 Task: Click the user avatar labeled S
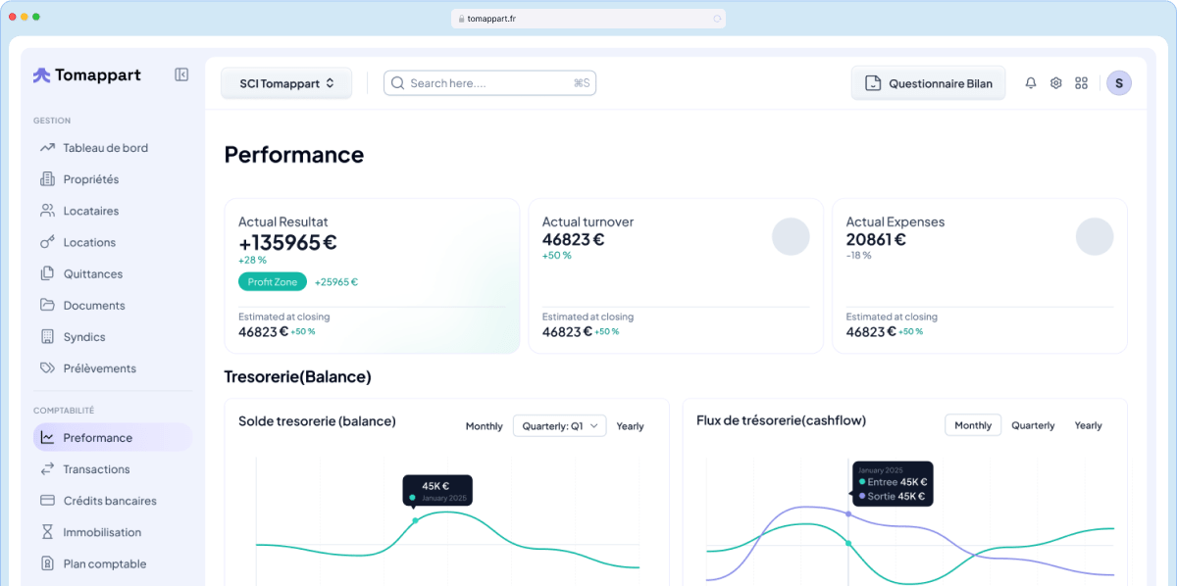click(x=1119, y=83)
